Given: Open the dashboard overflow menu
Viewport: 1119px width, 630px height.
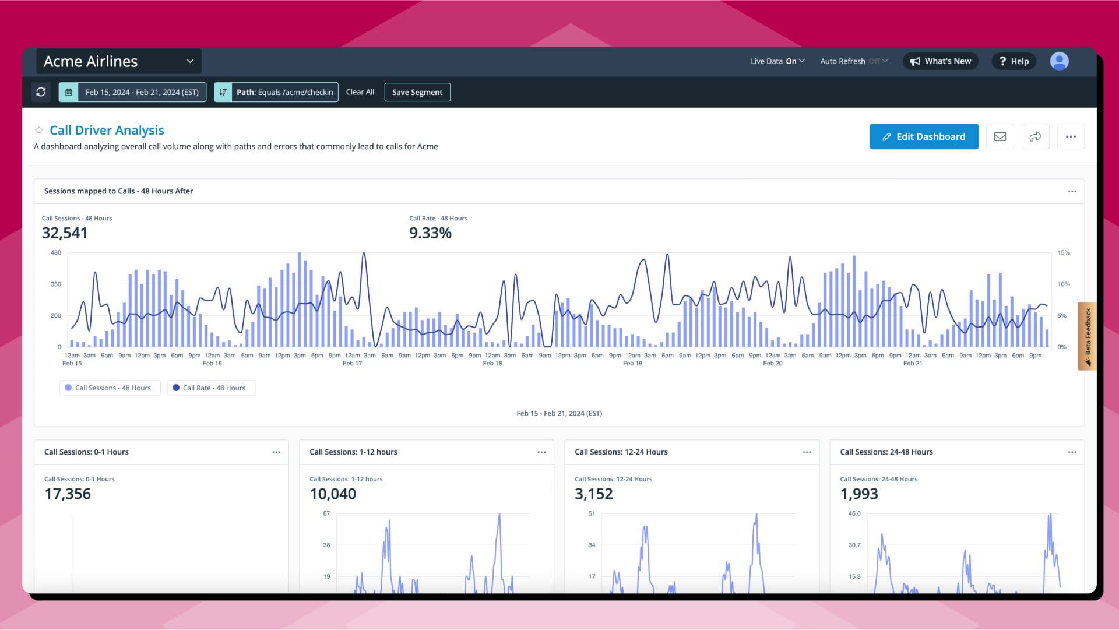Looking at the screenshot, I should (x=1071, y=136).
